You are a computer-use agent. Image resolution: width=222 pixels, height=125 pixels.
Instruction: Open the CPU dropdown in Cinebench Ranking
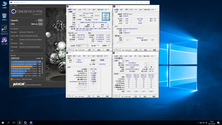click(x=15, y=58)
